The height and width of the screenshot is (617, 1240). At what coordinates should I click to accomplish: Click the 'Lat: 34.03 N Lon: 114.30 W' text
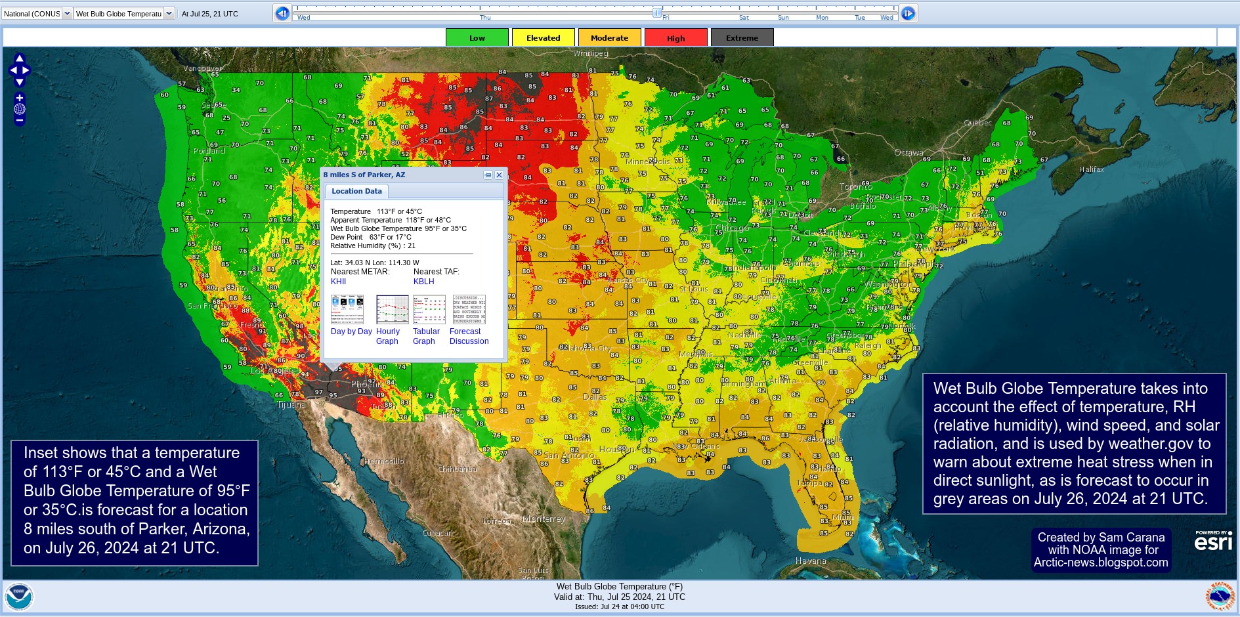pyautogui.click(x=375, y=263)
